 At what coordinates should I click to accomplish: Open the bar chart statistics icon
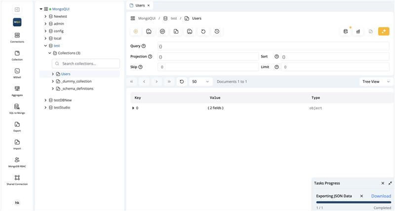[x=358, y=32]
